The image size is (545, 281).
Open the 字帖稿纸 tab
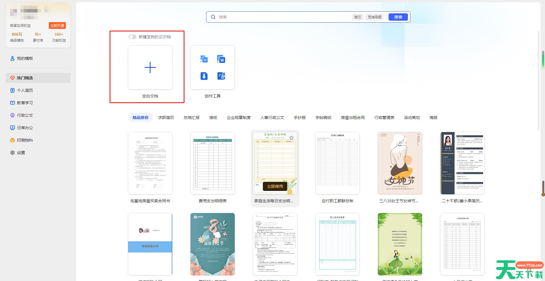tap(323, 118)
